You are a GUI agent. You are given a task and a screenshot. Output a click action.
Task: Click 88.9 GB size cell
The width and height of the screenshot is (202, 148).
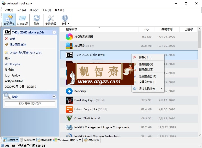[x=146, y=118]
